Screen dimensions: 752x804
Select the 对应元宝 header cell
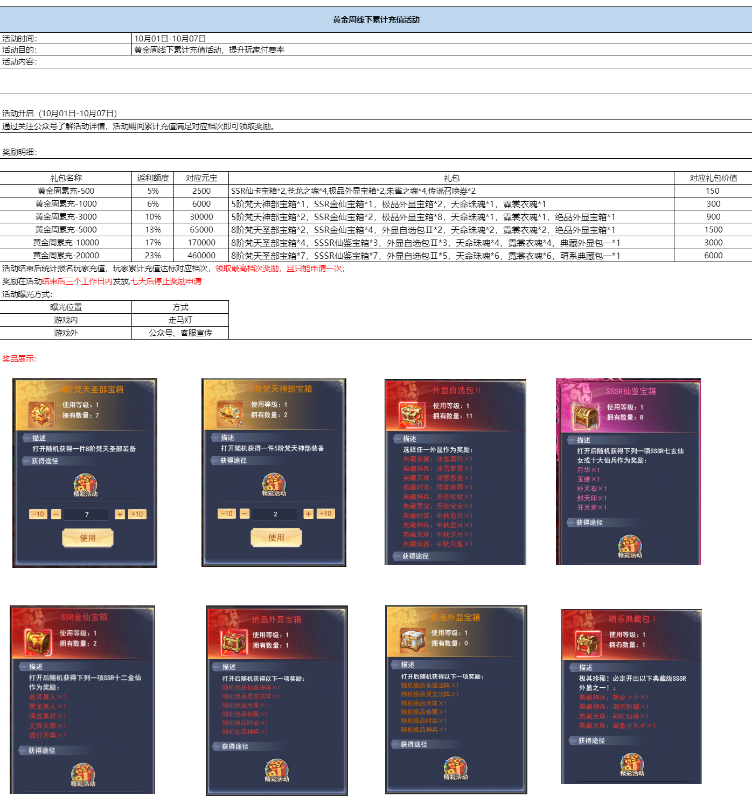click(x=201, y=178)
